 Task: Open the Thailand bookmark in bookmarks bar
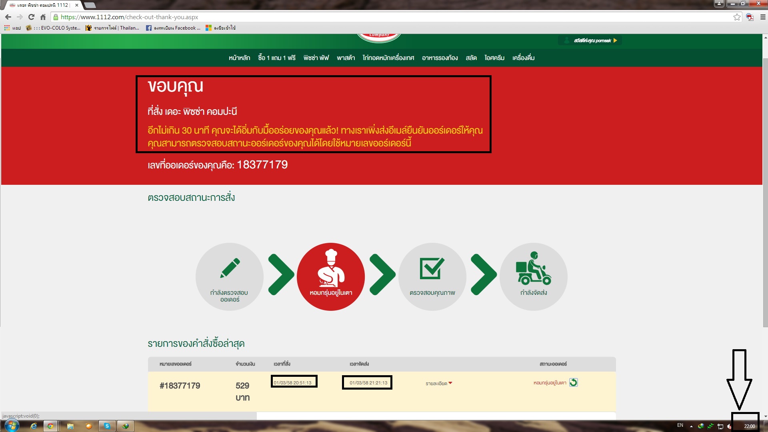tap(112, 28)
